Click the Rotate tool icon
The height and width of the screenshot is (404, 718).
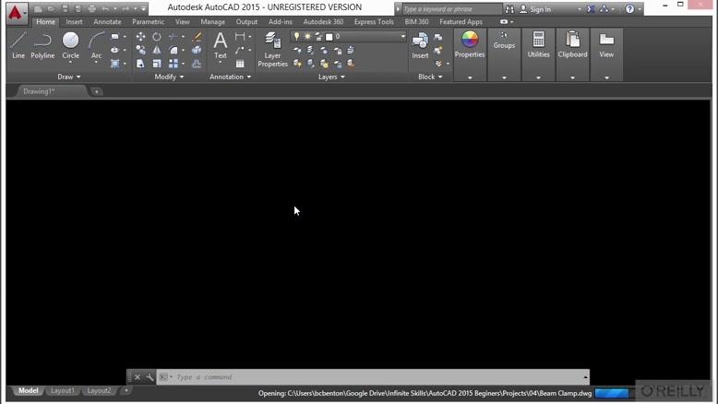[x=157, y=37]
